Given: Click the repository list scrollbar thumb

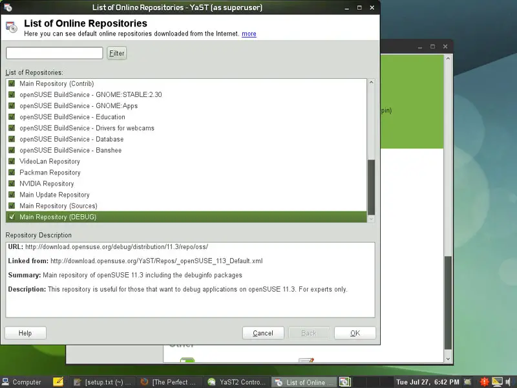Looking at the screenshot, I should coord(371,187).
